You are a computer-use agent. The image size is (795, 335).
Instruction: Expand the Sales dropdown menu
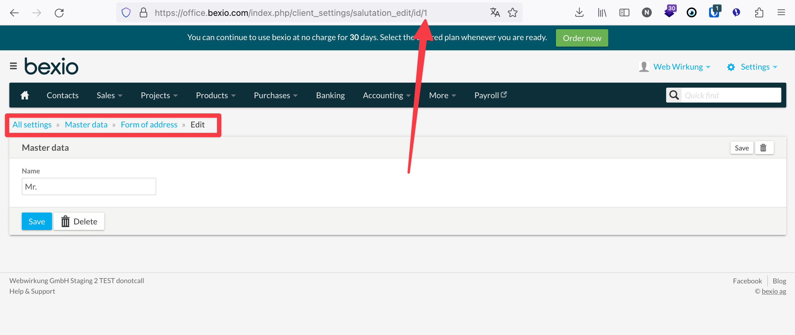[x=109, y=95]
